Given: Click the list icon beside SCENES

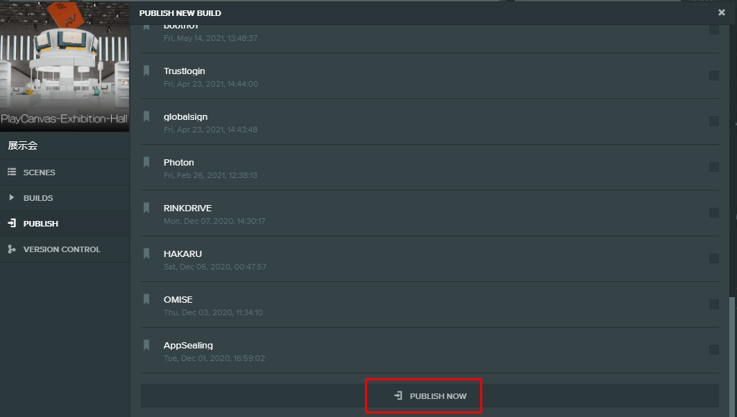Looking at the screenshot, I should 12,172.
